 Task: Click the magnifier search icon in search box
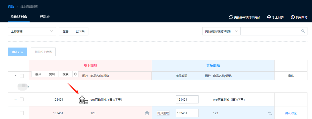click(303, 31)
